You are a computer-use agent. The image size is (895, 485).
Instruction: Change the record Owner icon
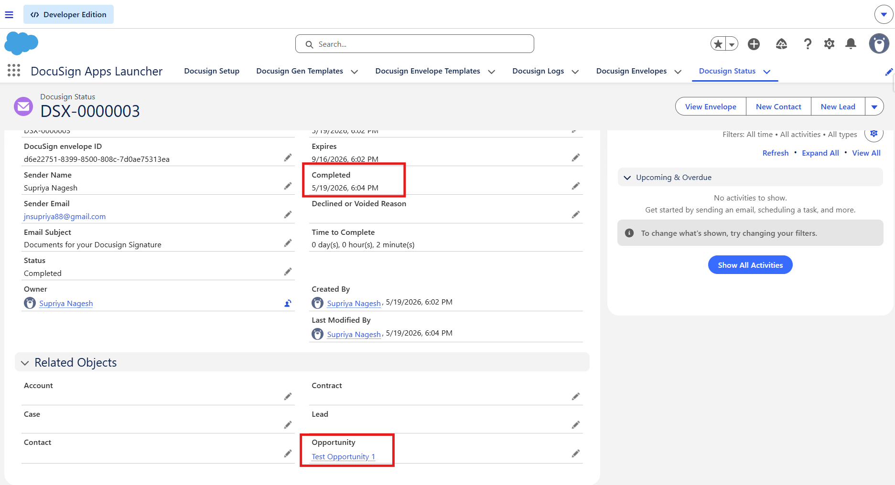pyautogui.click(x=288, y=303)
